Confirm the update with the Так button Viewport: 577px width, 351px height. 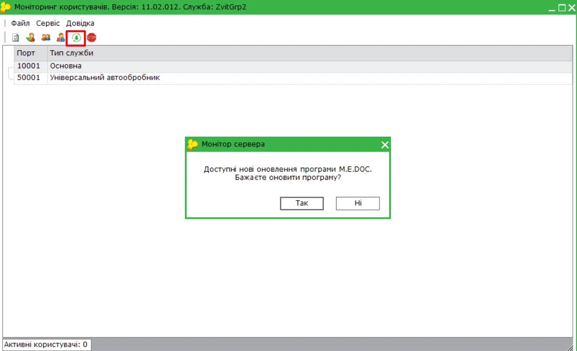click(302, 203)
